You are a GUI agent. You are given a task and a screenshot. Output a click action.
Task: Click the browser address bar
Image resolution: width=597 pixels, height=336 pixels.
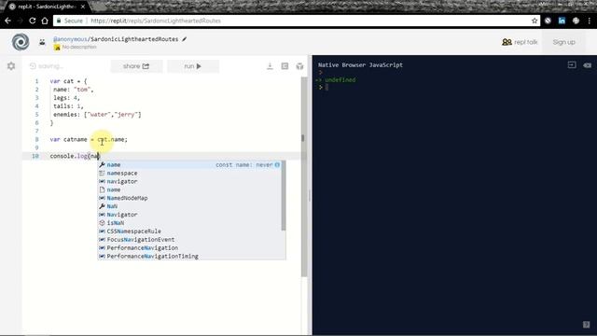point(297,21)
